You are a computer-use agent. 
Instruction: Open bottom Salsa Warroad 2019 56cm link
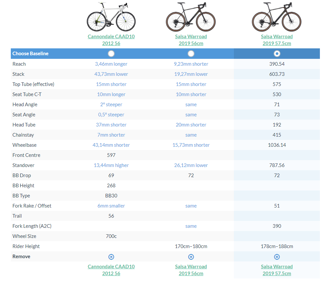pos(191,270)
